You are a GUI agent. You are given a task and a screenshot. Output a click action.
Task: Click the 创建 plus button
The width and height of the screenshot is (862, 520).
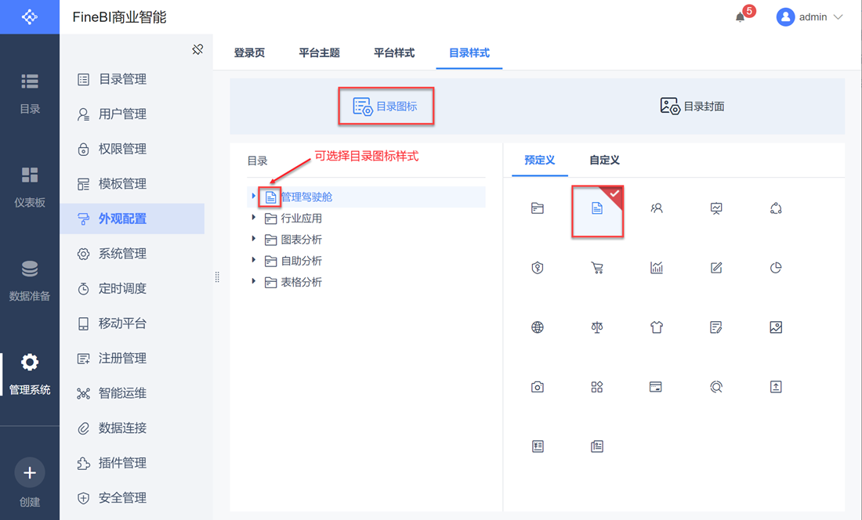coord(30,473)
